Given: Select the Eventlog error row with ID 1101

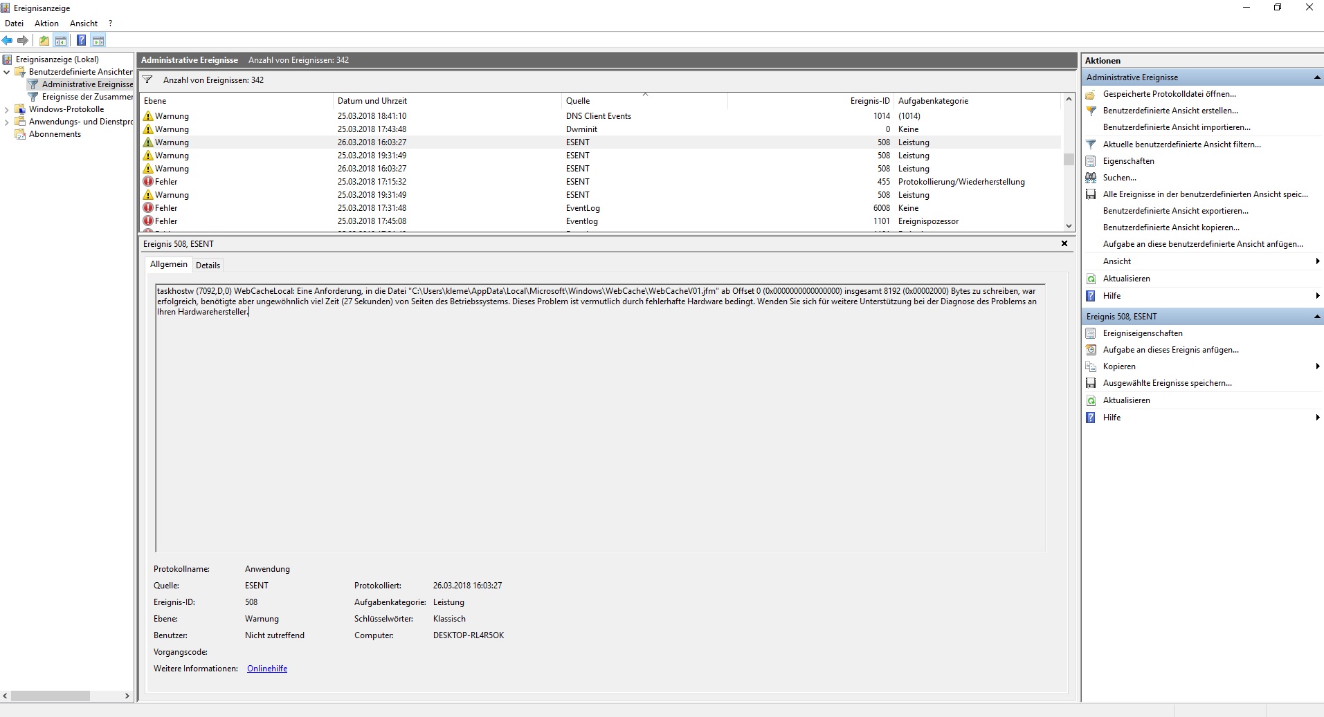Looking at the screenshot, I should pyautogui.click(x=600, y=221).
